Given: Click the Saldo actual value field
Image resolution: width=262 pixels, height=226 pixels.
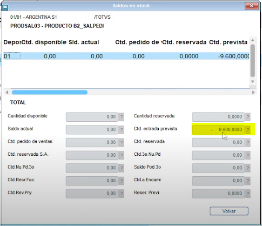Looking at the screenshot, I should 92,130.
